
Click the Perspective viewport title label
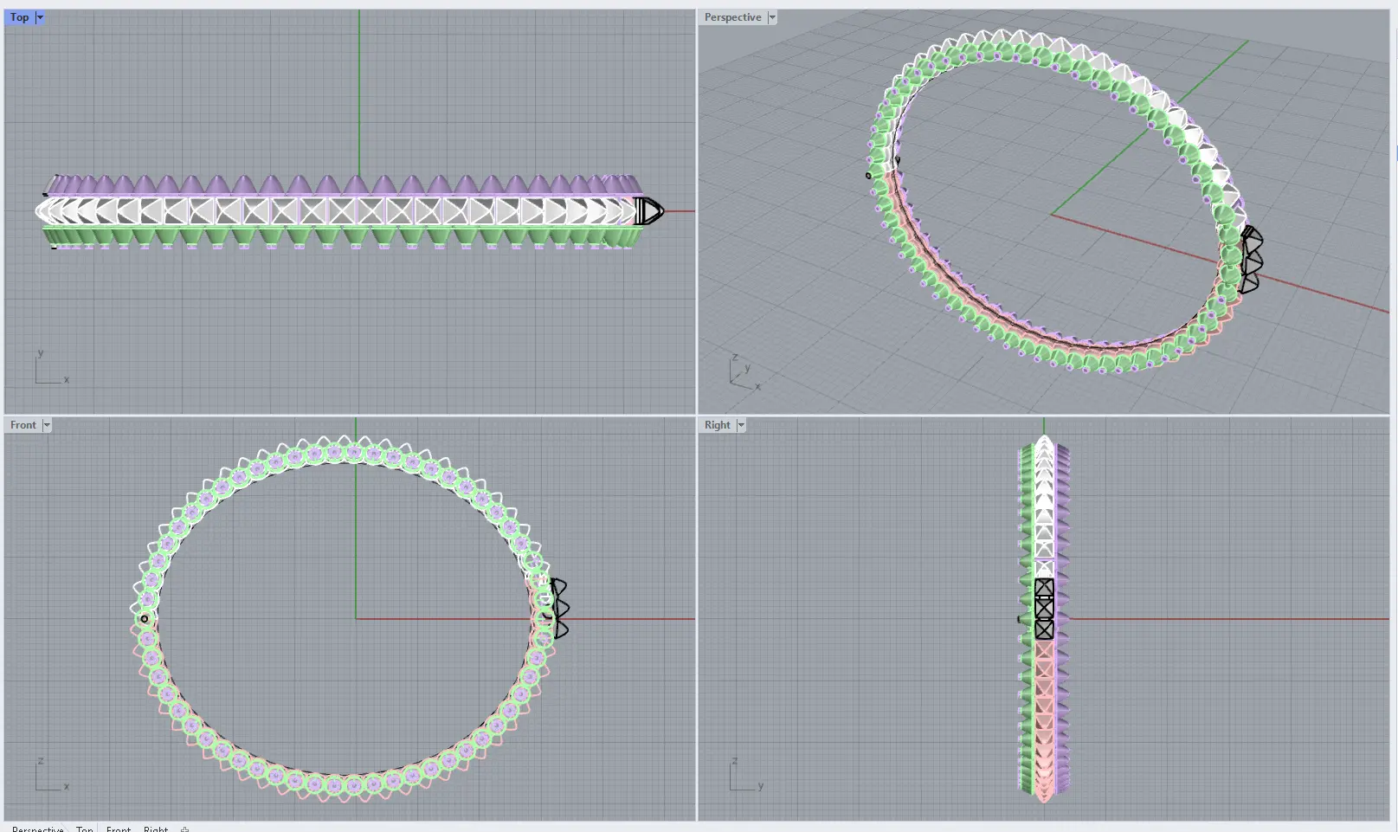tap(732, 17)
